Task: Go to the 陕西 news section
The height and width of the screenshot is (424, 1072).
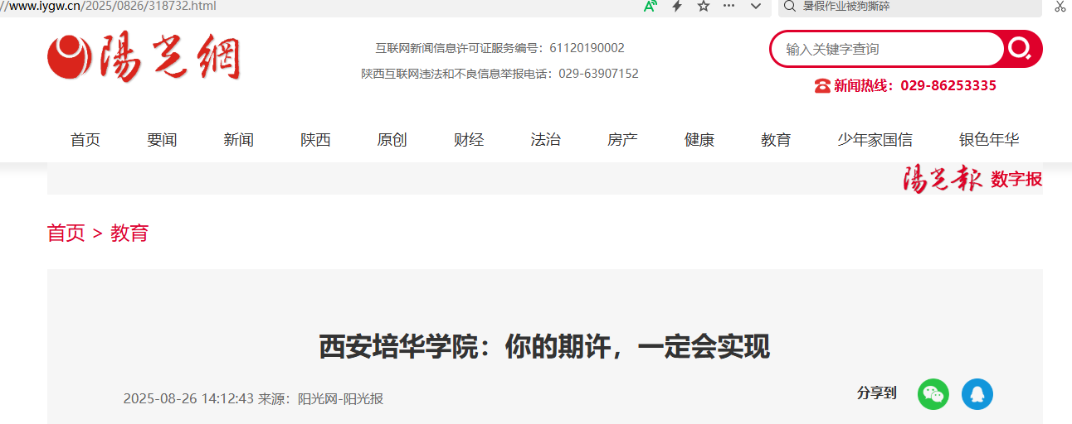Action: [315, 140]
